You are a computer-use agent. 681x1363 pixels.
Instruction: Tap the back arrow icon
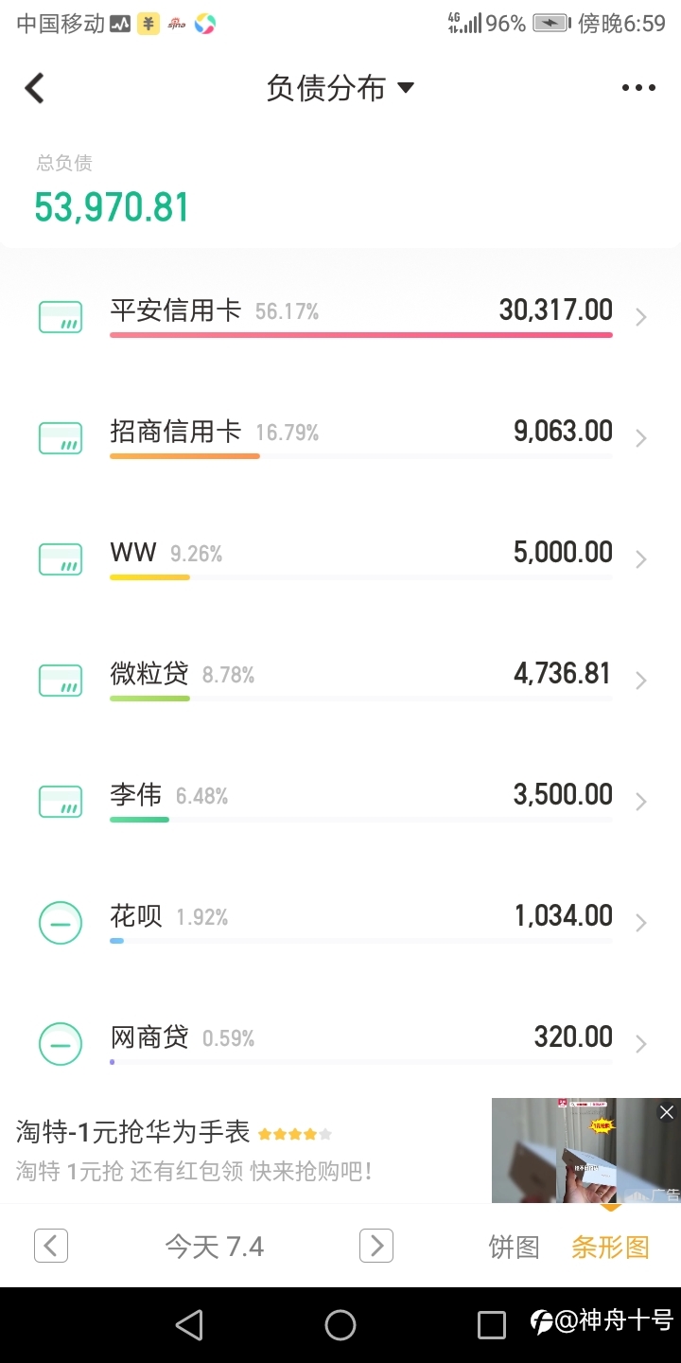(x=35, y=88)
